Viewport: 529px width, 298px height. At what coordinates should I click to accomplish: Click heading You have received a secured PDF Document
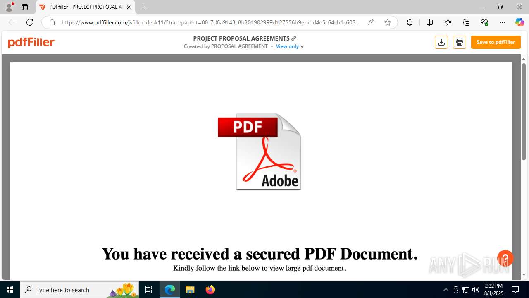click(x=260, y=254)
